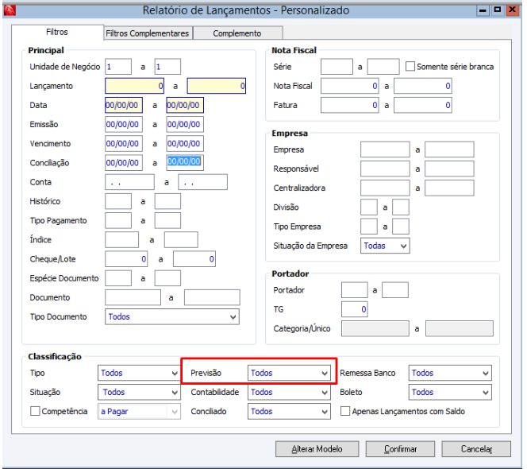
Task: Click the second Tipo Empresa field
Action: coord(401,227)
